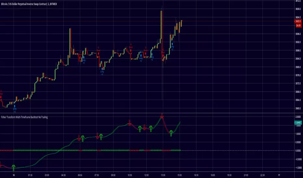The height and width of the screenshot is (178, 303).
Task: Click the 3580.0 price axis label
Action: pyautogui.click(x=298, y=67)
